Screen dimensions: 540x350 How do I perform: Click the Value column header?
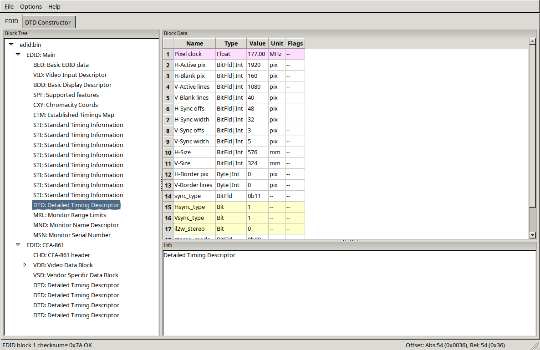pyautogui.click(x=258, y=43)
